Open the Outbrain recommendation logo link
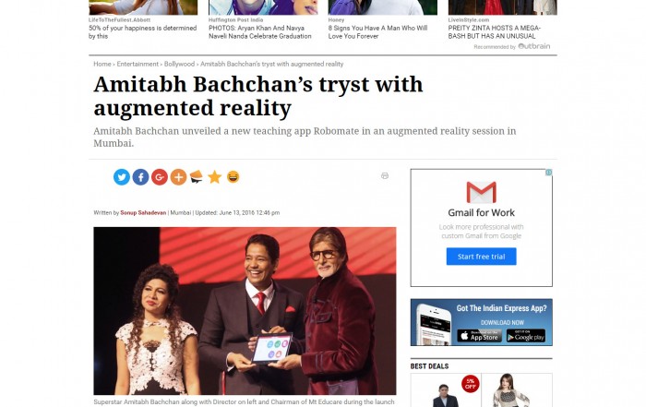The width and height of the screenshot is (646, 407). 534,46
